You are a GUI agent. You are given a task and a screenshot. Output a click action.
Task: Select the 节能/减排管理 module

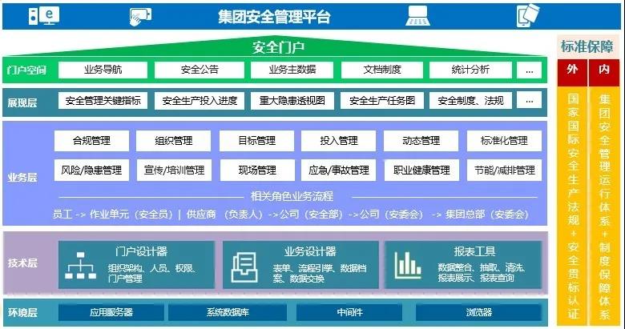(x=504, y=171)
